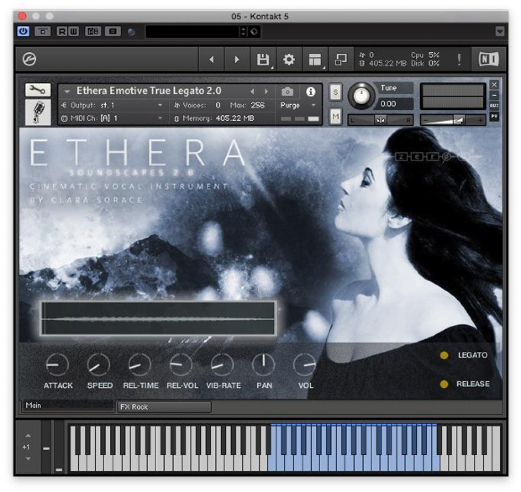The height and width of the screenshot is (492, 521).
Task: Toggle the LEGATO switch
Action: [x=444, y=355]
